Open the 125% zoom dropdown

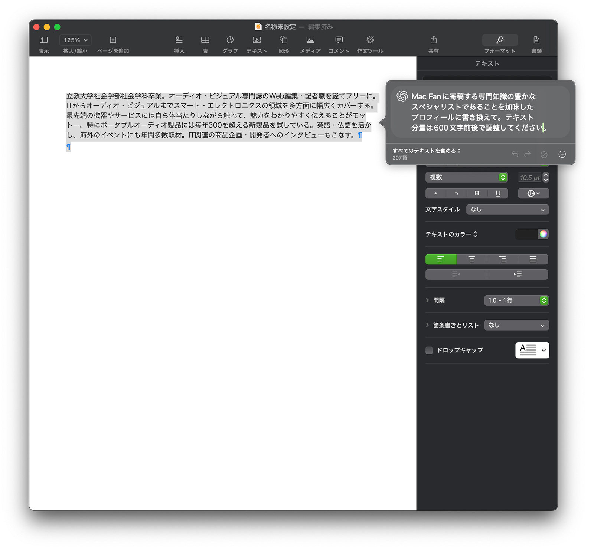pos(75,40)
